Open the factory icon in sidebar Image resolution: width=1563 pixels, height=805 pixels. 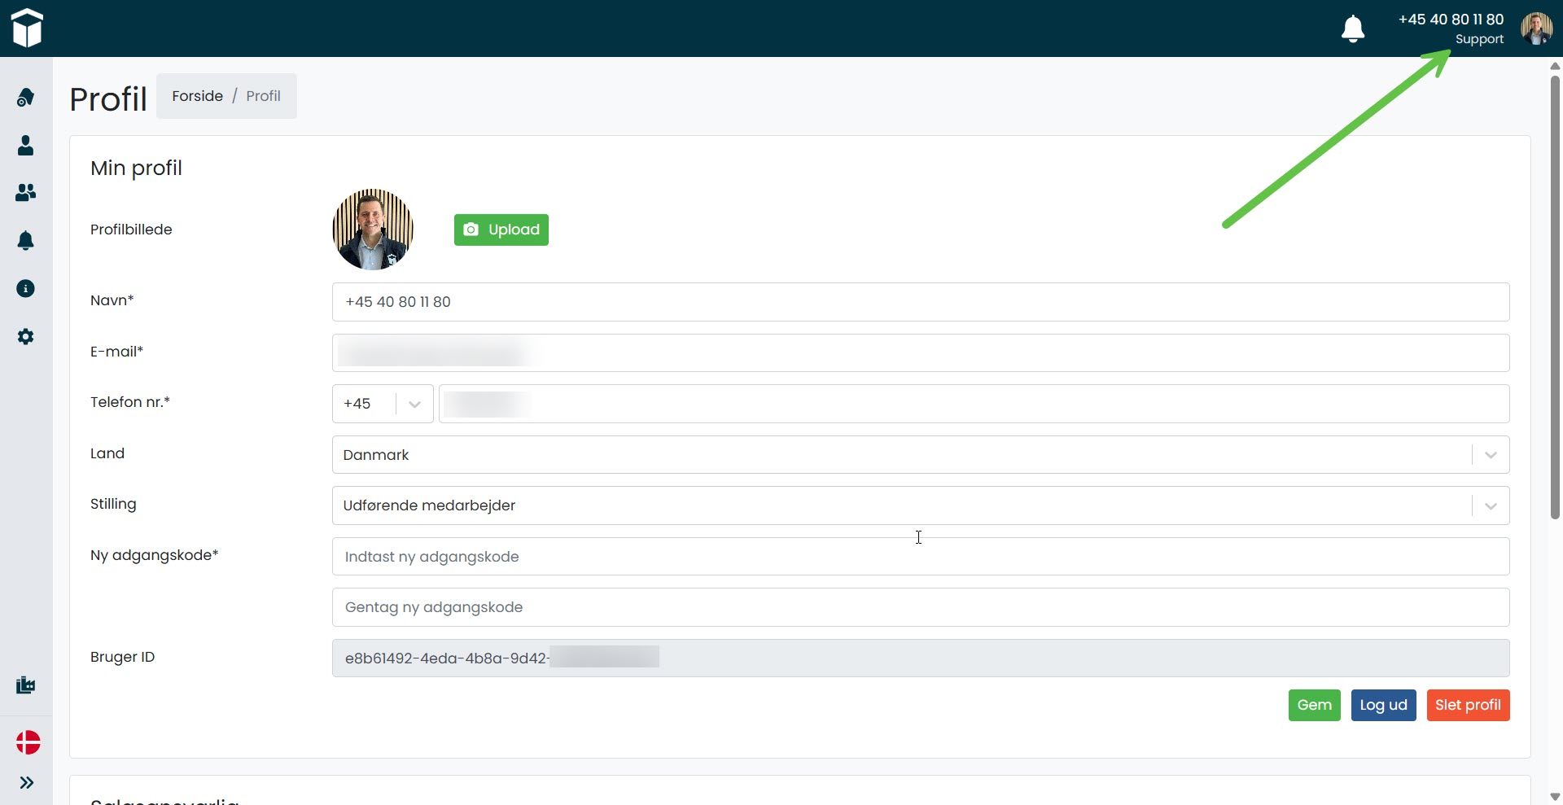click(26, 685)
